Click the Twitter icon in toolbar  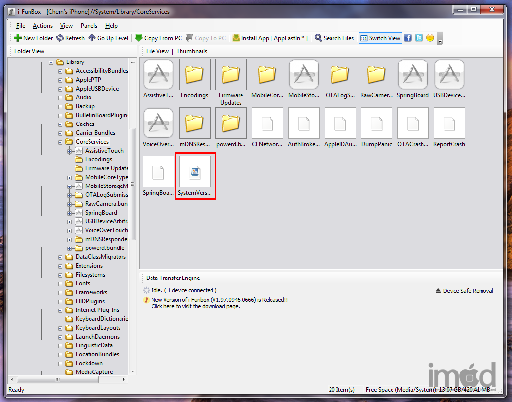pyautogui.click(x=419, y=38)
